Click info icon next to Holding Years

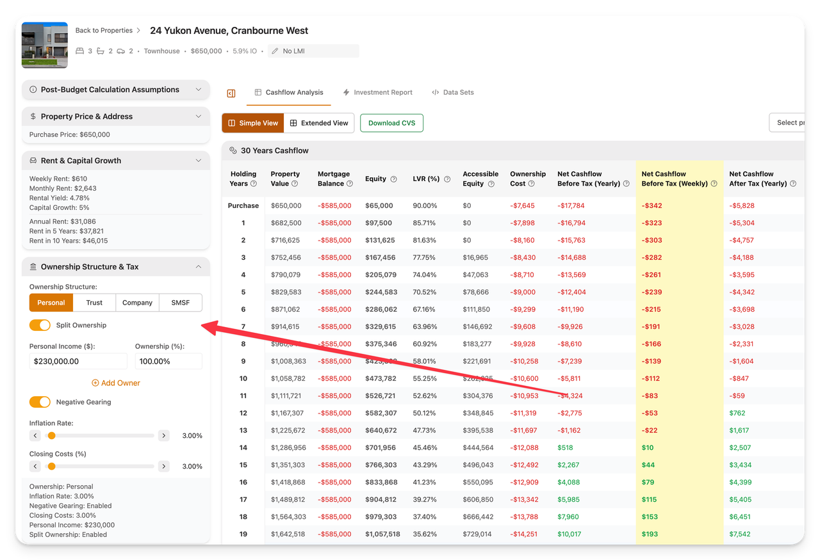pos(254,184)
